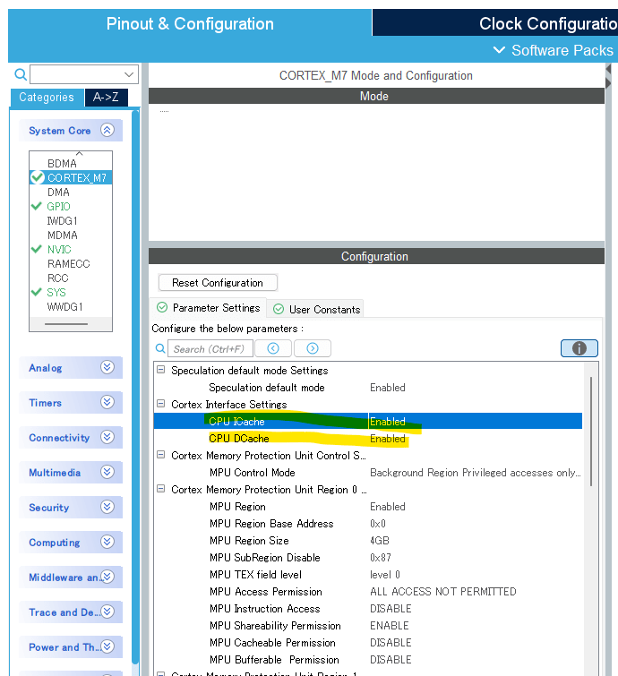
Task: Select BDMA in System Core list
Action: click(62, 164)
